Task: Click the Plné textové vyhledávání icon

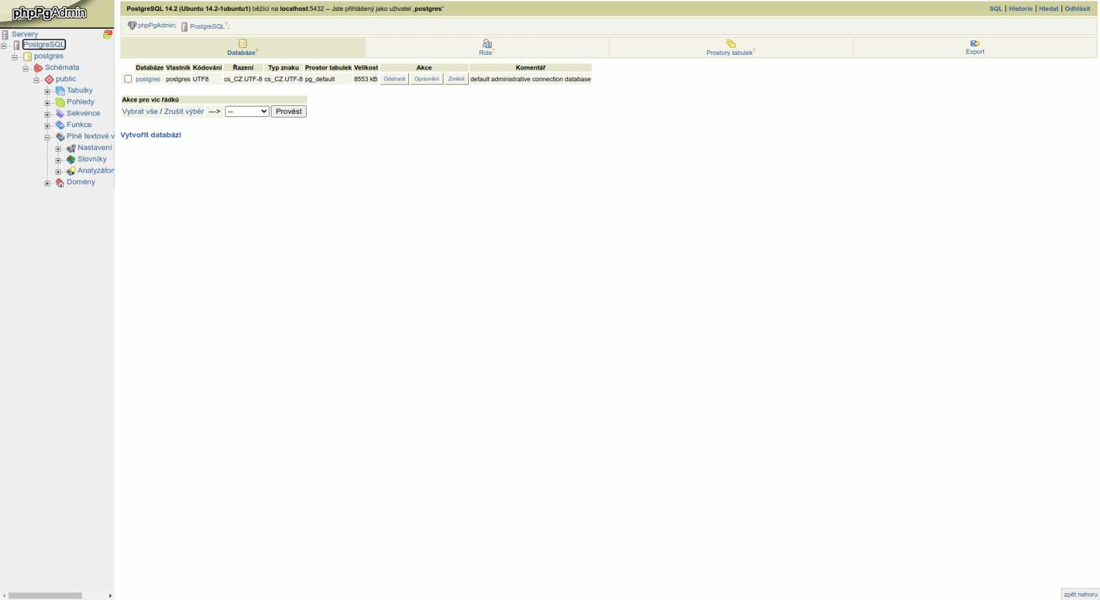Action: coord(60,137)
